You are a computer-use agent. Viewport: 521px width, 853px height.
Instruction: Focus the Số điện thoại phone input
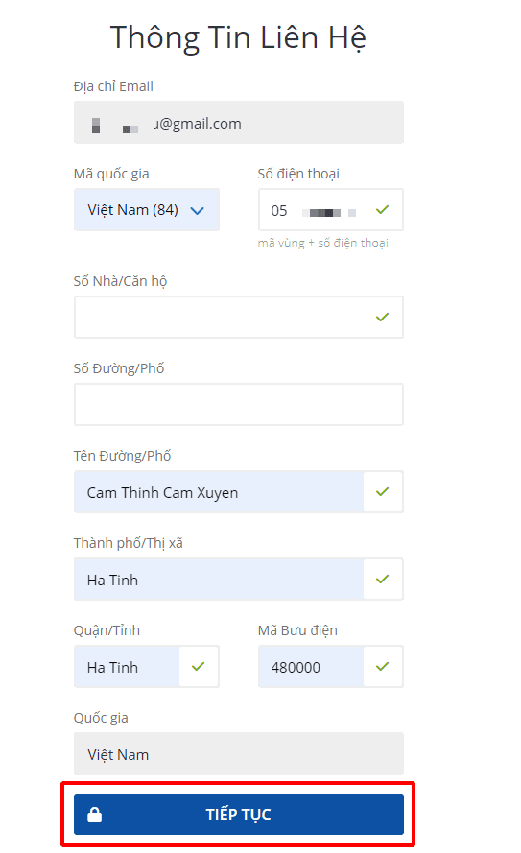(x=331, y=210)
